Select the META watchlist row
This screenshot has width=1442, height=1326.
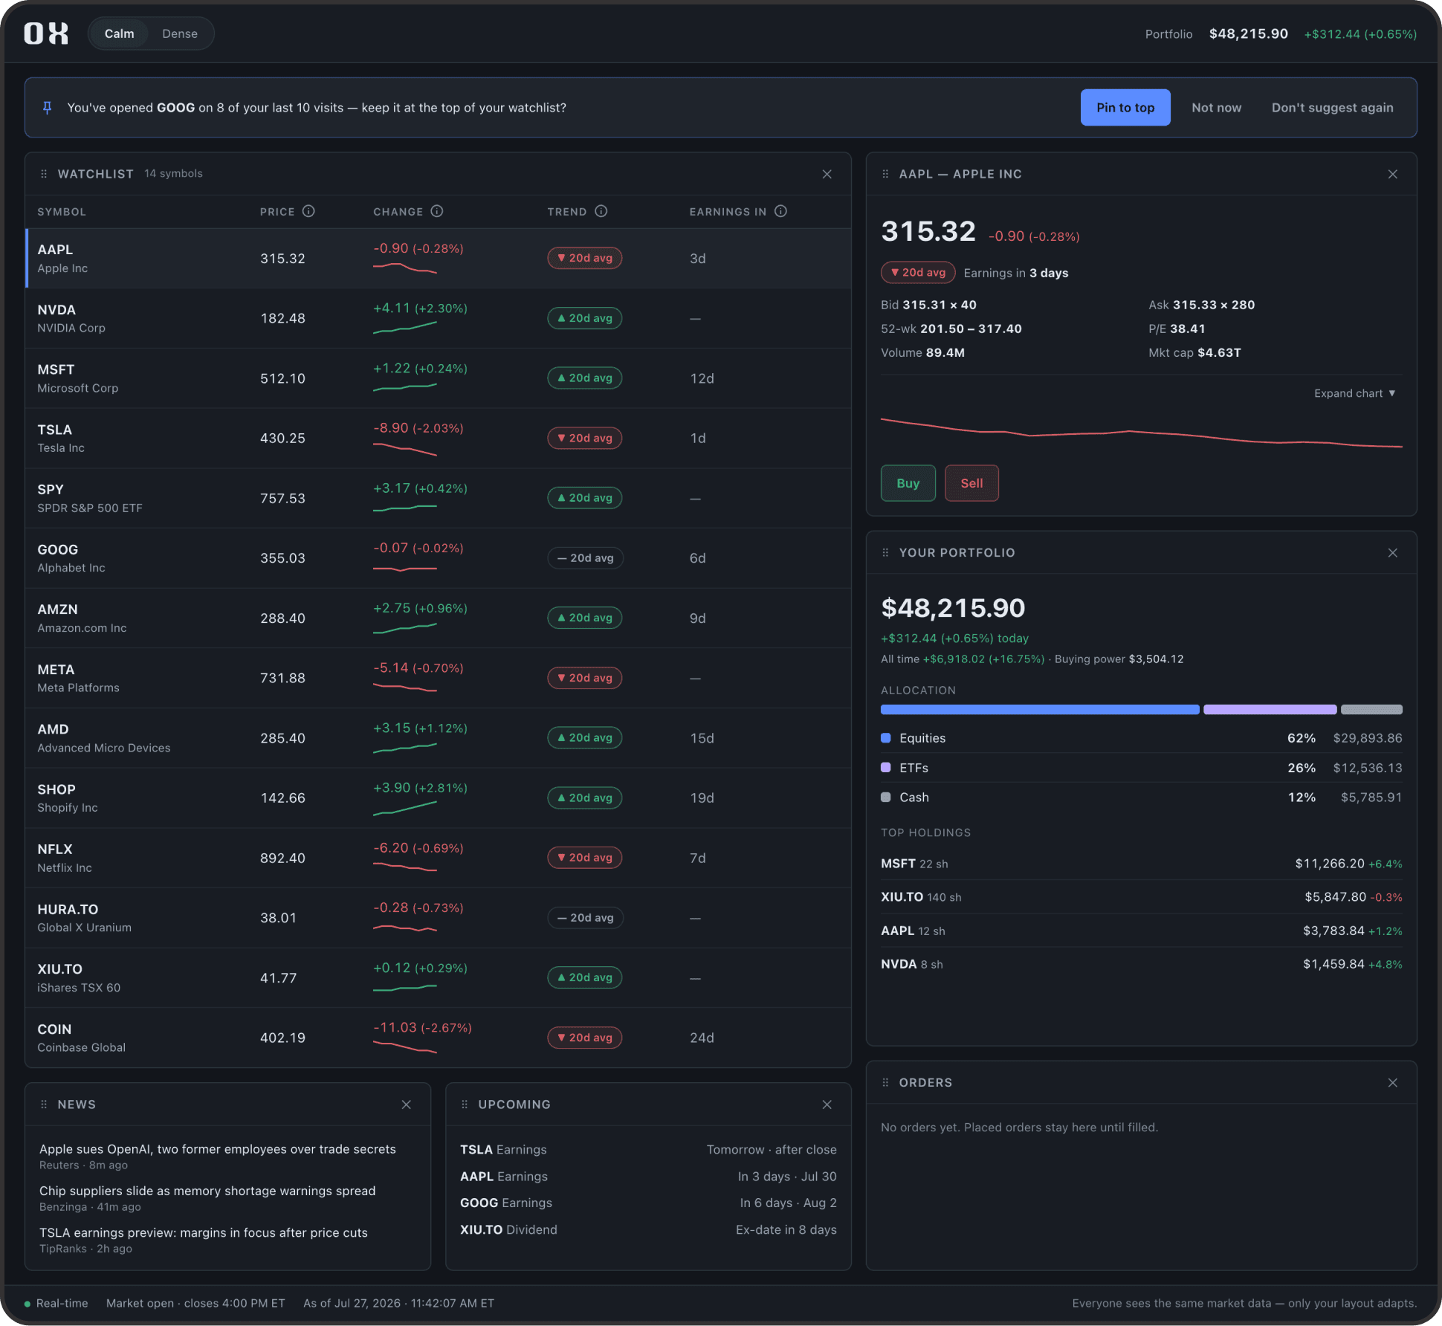439,678
